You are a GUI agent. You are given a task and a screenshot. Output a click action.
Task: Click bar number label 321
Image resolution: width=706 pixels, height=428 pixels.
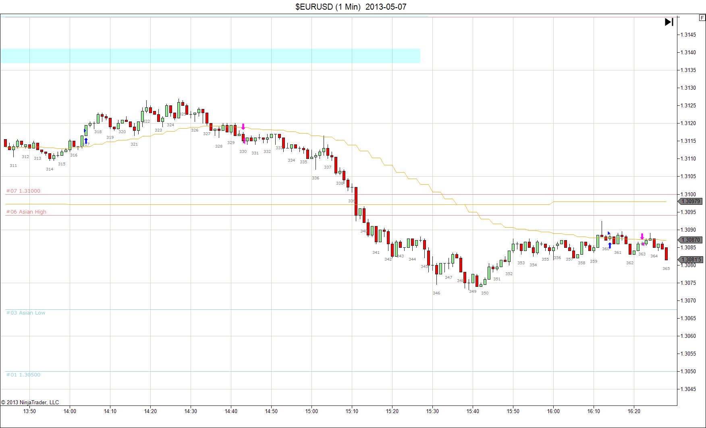pos(134,144)
